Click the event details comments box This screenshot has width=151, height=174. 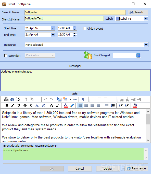pyautogui.click(x=73, y=154)
